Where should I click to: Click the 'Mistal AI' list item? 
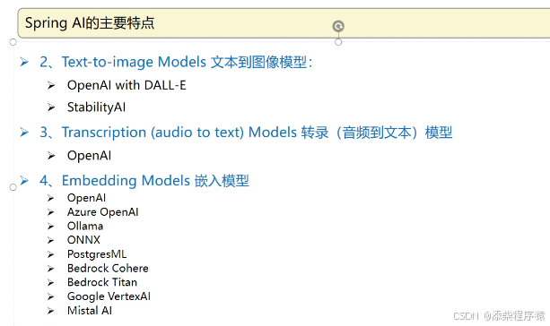pyautogui.click(x=90, y=311)
